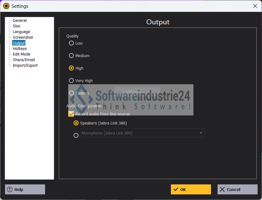Image resolution: width=262 pixels, height=200 pixels.
Task: Select the High quality option
Action: [x=71, y=68]
